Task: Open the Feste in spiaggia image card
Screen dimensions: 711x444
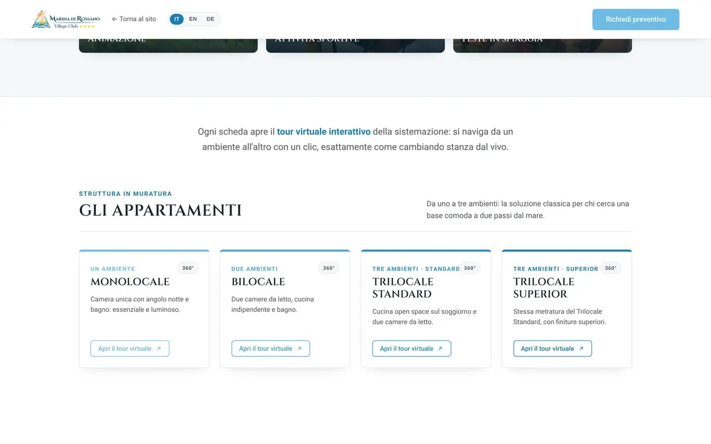Action: 543,46
